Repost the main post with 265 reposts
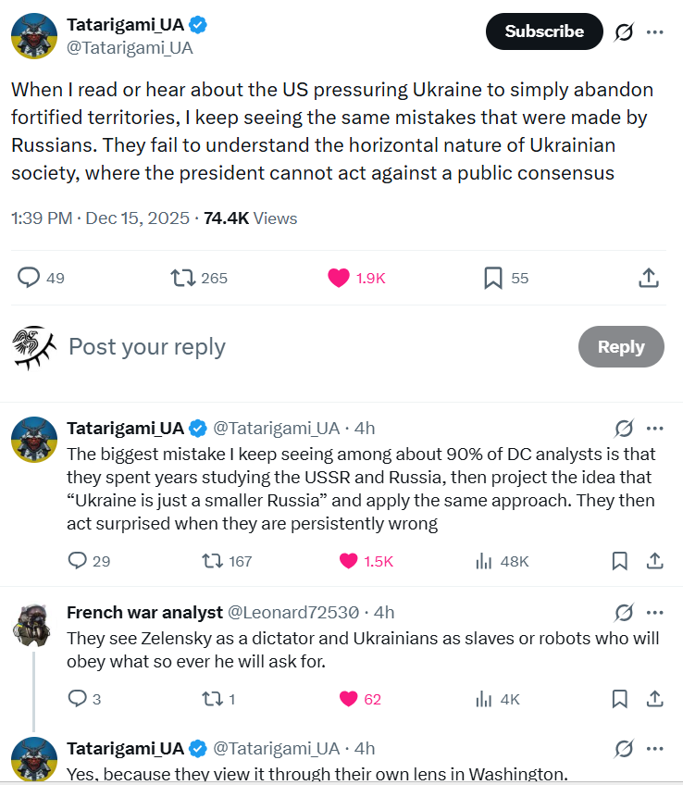The width and height of the screenshot is (683, 785). pyautogui.click(x=183, y=277)
